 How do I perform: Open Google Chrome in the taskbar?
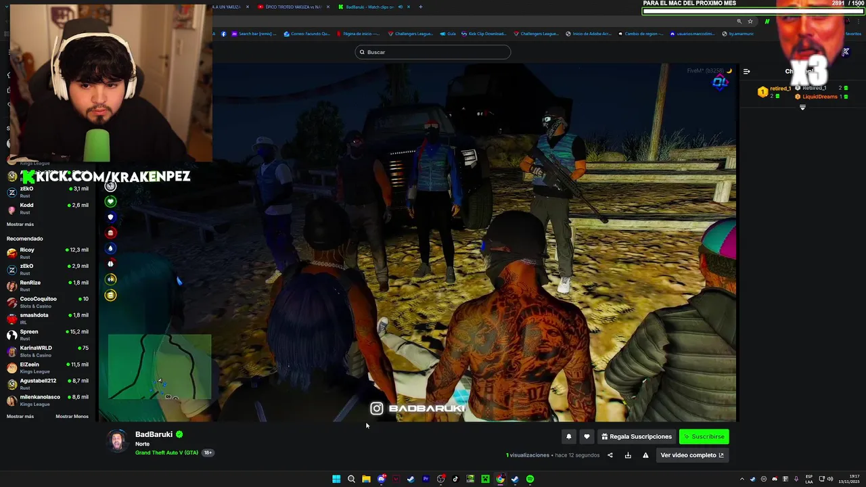click(x=500, y=479)
